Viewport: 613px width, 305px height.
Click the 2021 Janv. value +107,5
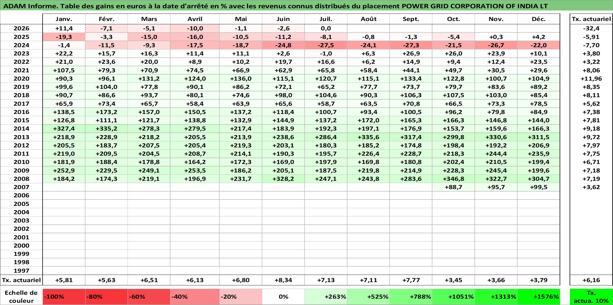click(64, 70)
